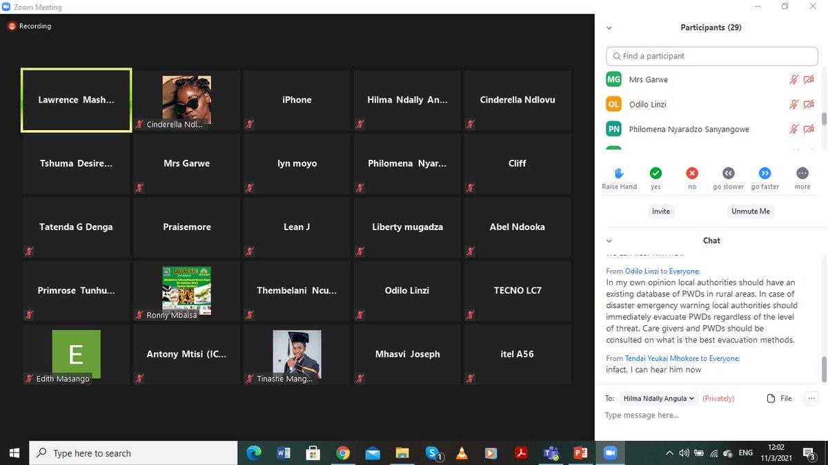Click the Zoom icon in the taskbar
The height and width of the screenshot is (465, 828).
coord(610,453)
